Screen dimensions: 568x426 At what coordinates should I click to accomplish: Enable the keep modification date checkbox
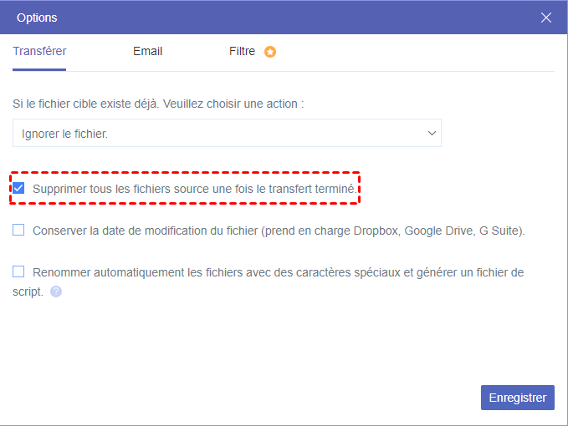[x=18, y=230]
